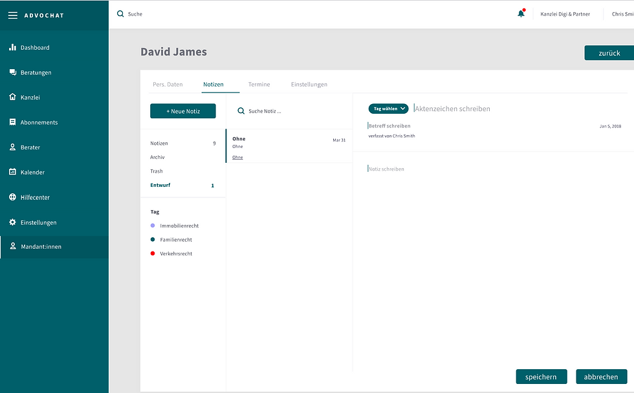Image resolution: width=634 pixels, height=393 pixels.
Task: Switch to the Pers. Daten tab
Action: coord(168,85)
